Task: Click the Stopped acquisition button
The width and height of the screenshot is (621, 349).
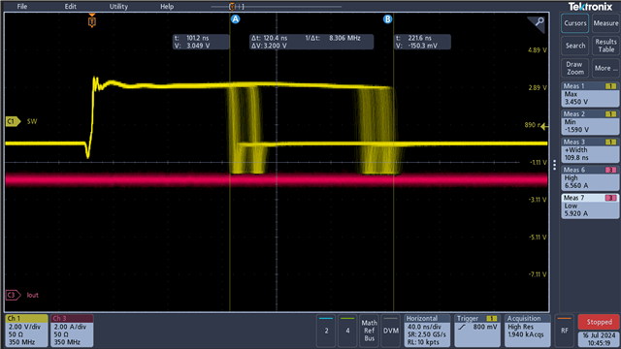Action: [599, 322]
